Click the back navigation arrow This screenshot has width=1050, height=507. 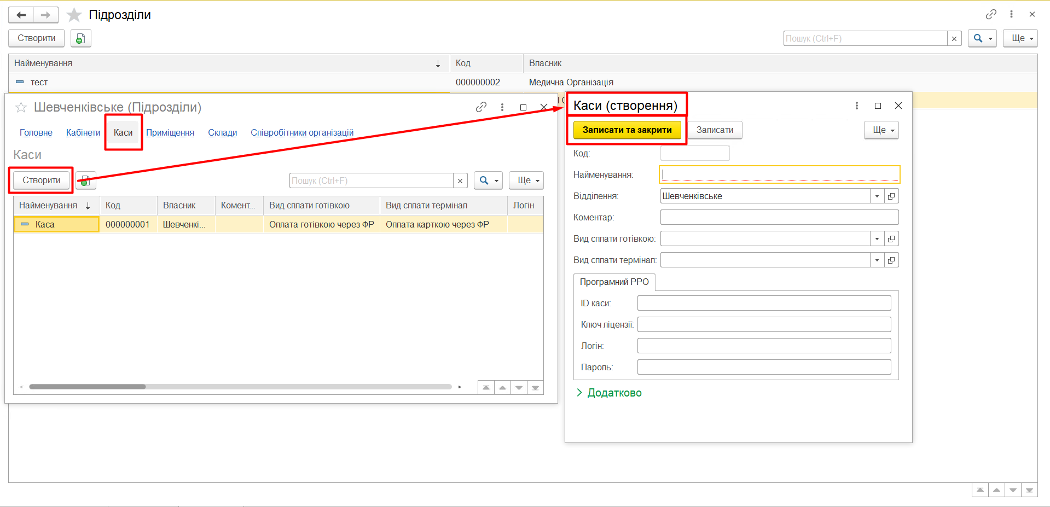click(21, 15)
